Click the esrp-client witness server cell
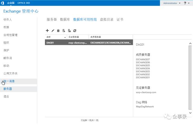 [x=78, y=43]
